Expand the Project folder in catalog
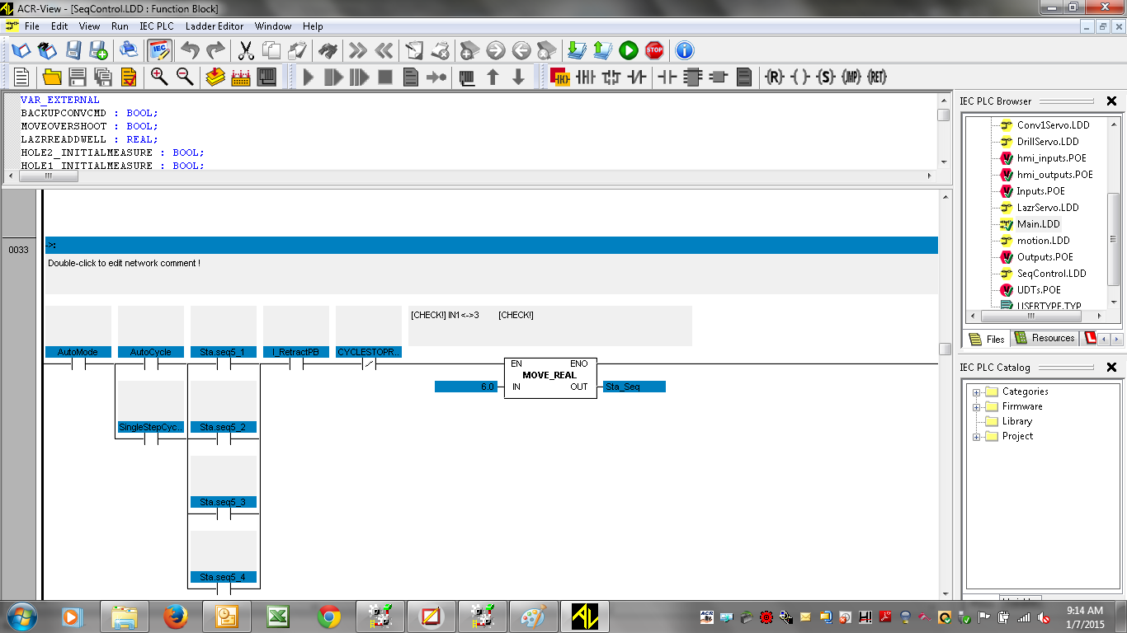The height and width of the screenshot is (633, 1127). click(x=977, y=437)
